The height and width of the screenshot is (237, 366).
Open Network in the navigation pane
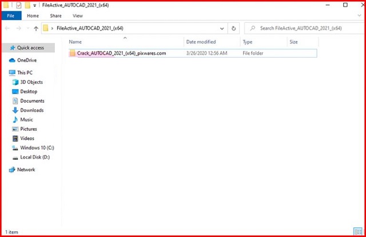tap(26, 170)
